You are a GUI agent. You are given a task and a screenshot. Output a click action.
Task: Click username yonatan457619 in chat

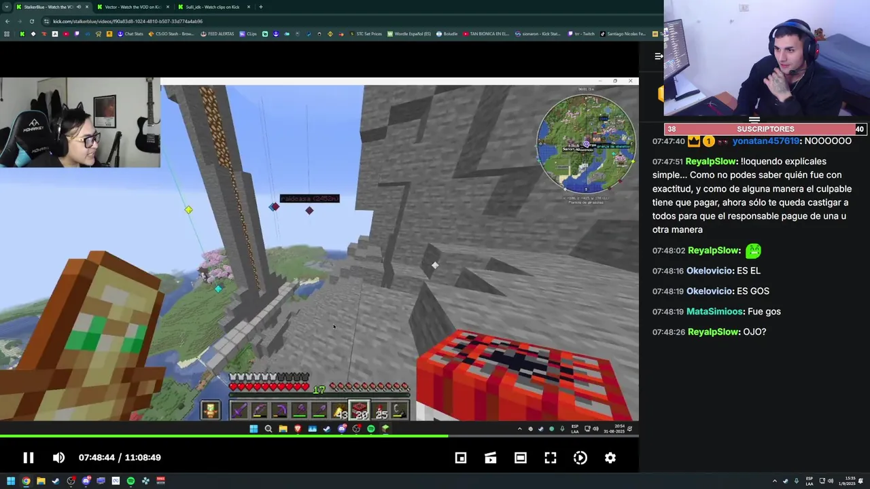click(x=766, y=141)
